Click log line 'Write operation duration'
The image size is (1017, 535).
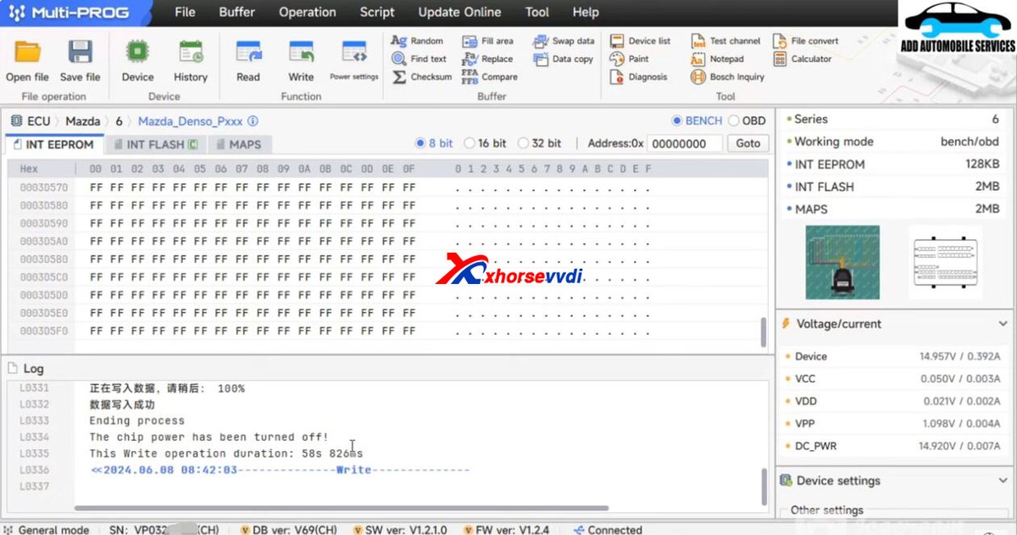pos(226,454)
